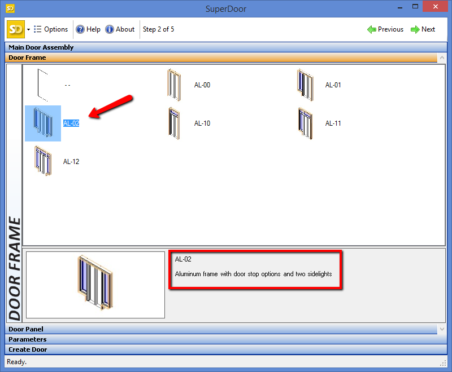Open the Options menu
This screenshot has width=452, height=372.
(x=51, y=29)
